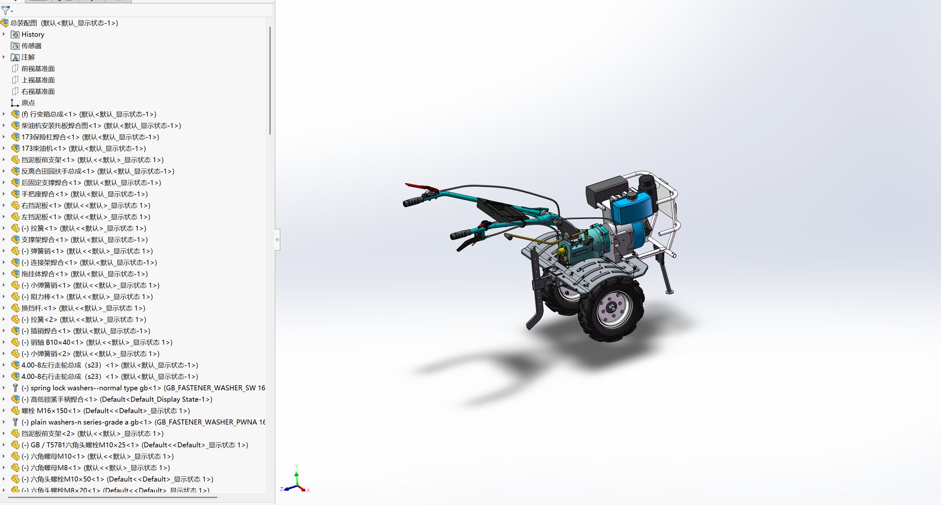Click the spring lock washers fastener icon
This screenshot has width=941, height=505.
pos(15,388)
